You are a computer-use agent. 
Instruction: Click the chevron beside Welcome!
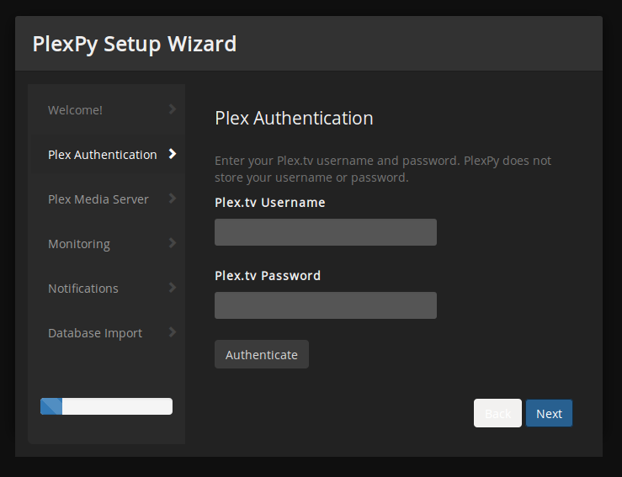point(173,109)
